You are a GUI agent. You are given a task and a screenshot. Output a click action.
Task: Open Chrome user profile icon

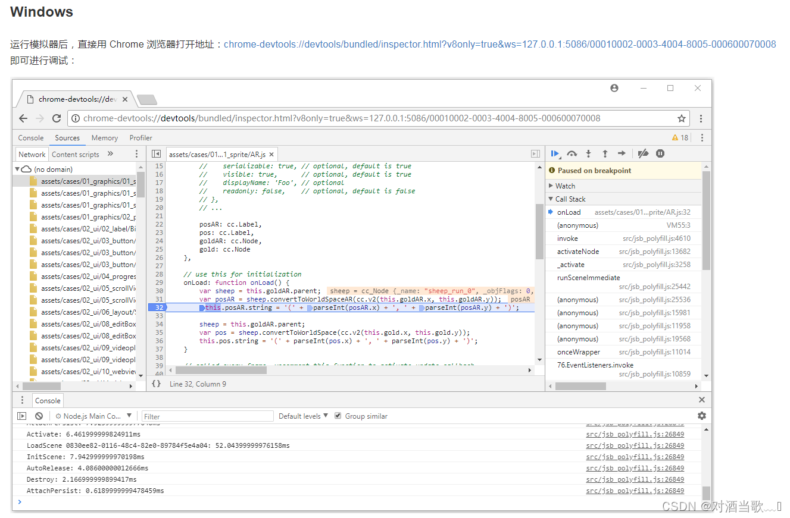coord(614,88)
